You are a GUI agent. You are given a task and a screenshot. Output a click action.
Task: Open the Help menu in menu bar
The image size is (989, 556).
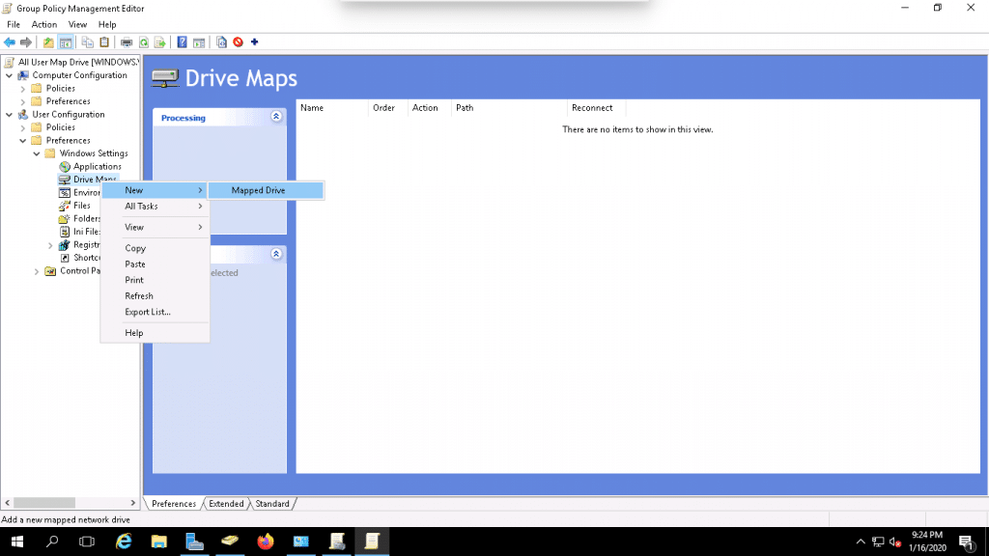107,24
